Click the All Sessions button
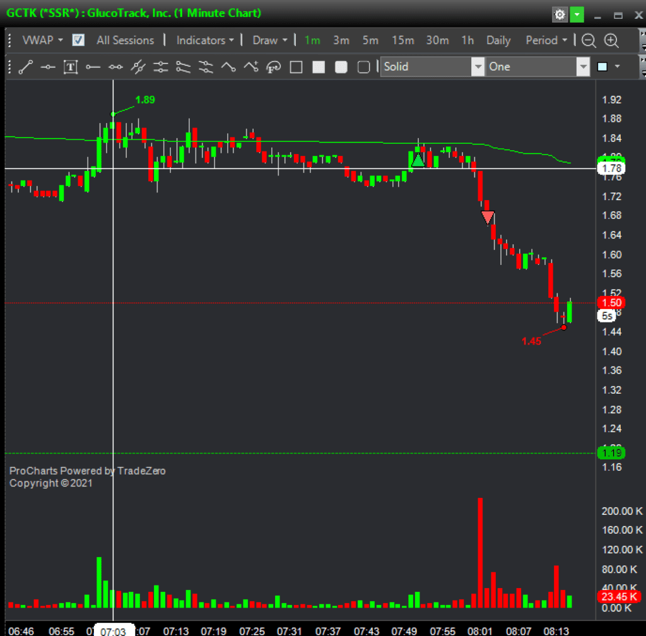This screenshot has height=636, width=646. (125, 40)
